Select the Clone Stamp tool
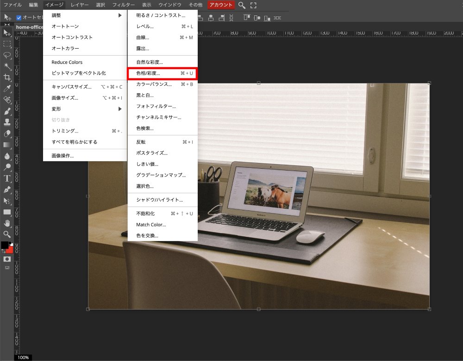Viewport: 463px width, 361px height. (7, 122)
